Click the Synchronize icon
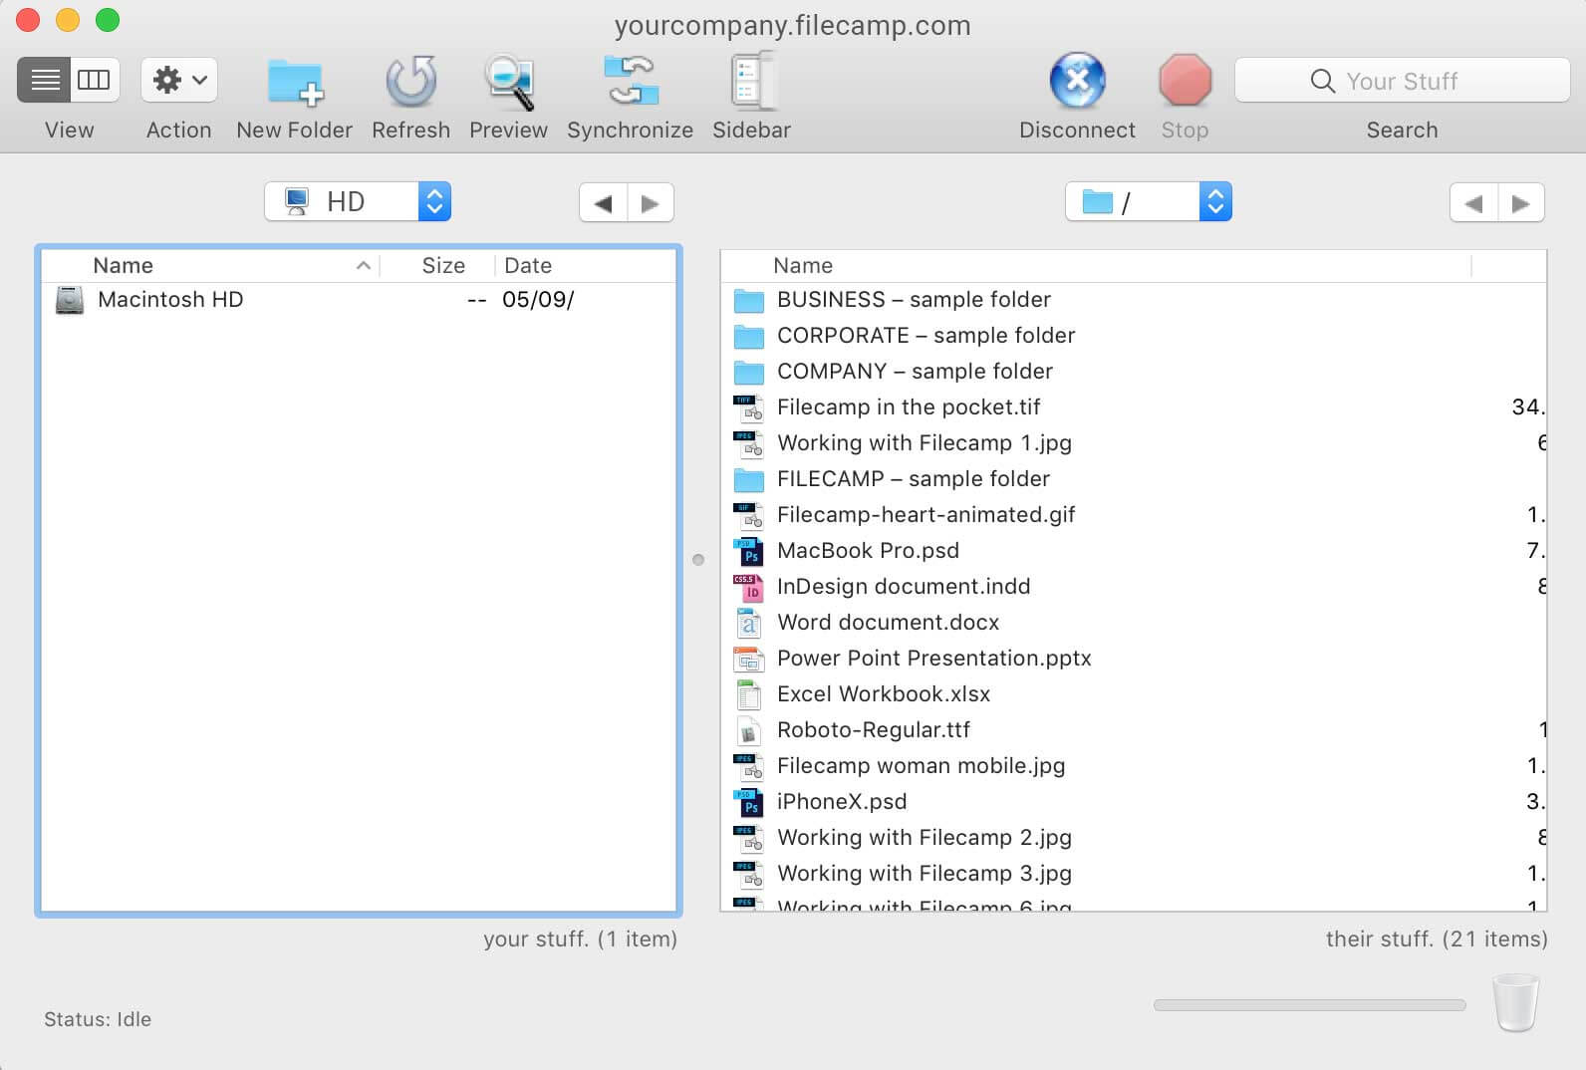 (x=630, y=82)
